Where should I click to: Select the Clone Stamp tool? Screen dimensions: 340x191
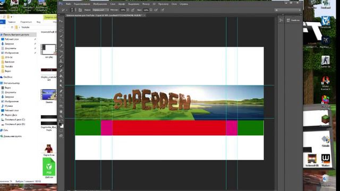(x=61, y=61)
